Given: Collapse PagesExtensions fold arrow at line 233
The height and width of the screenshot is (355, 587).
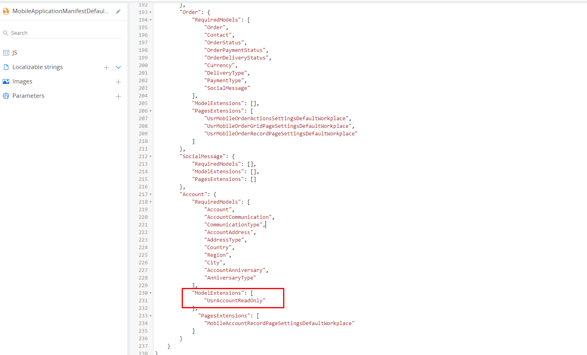Looking at the screenshot, I should click(151, 316).
